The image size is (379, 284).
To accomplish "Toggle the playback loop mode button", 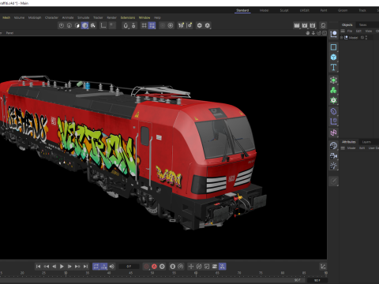I will (96, 267).
